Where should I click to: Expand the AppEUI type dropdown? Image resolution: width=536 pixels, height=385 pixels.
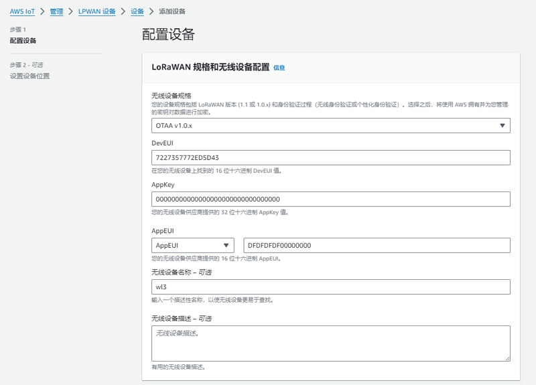pyautogui.click(x=193, y=246)
